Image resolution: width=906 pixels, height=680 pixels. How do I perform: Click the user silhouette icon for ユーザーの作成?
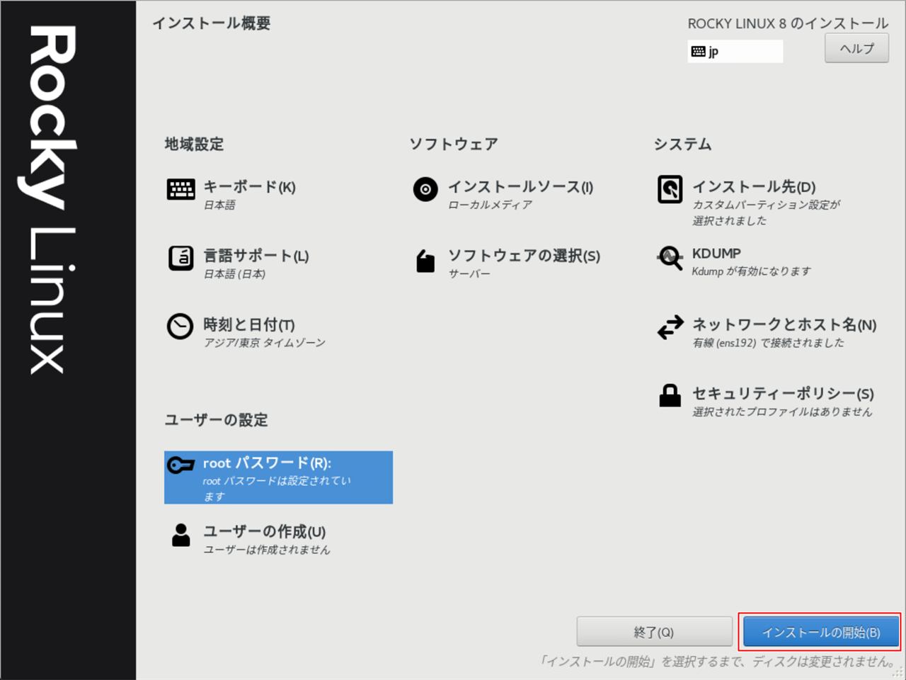181,535
